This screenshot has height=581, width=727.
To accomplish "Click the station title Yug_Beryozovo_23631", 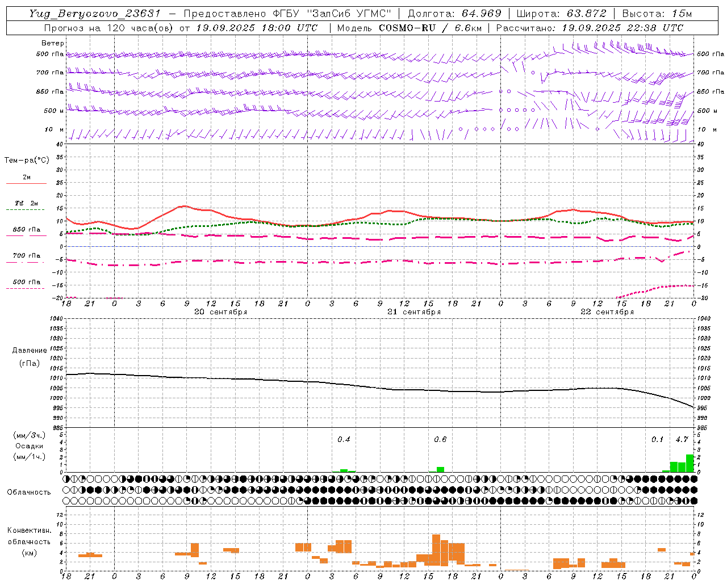I will click(x=94, y=14).
